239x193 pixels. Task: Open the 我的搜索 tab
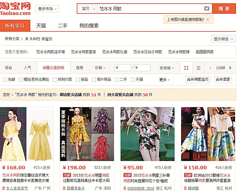pyautogui.click(x=89, y=25)
